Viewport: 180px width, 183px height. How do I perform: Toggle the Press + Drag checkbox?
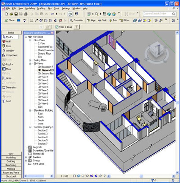tap(57, 27)
